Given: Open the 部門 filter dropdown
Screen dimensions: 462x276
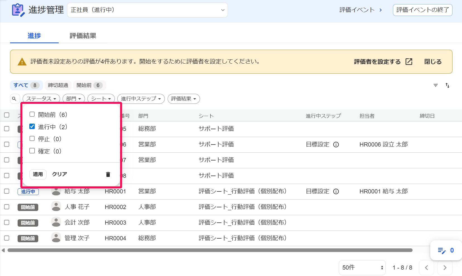Looking at the screenshot, I should pos(74,99).
